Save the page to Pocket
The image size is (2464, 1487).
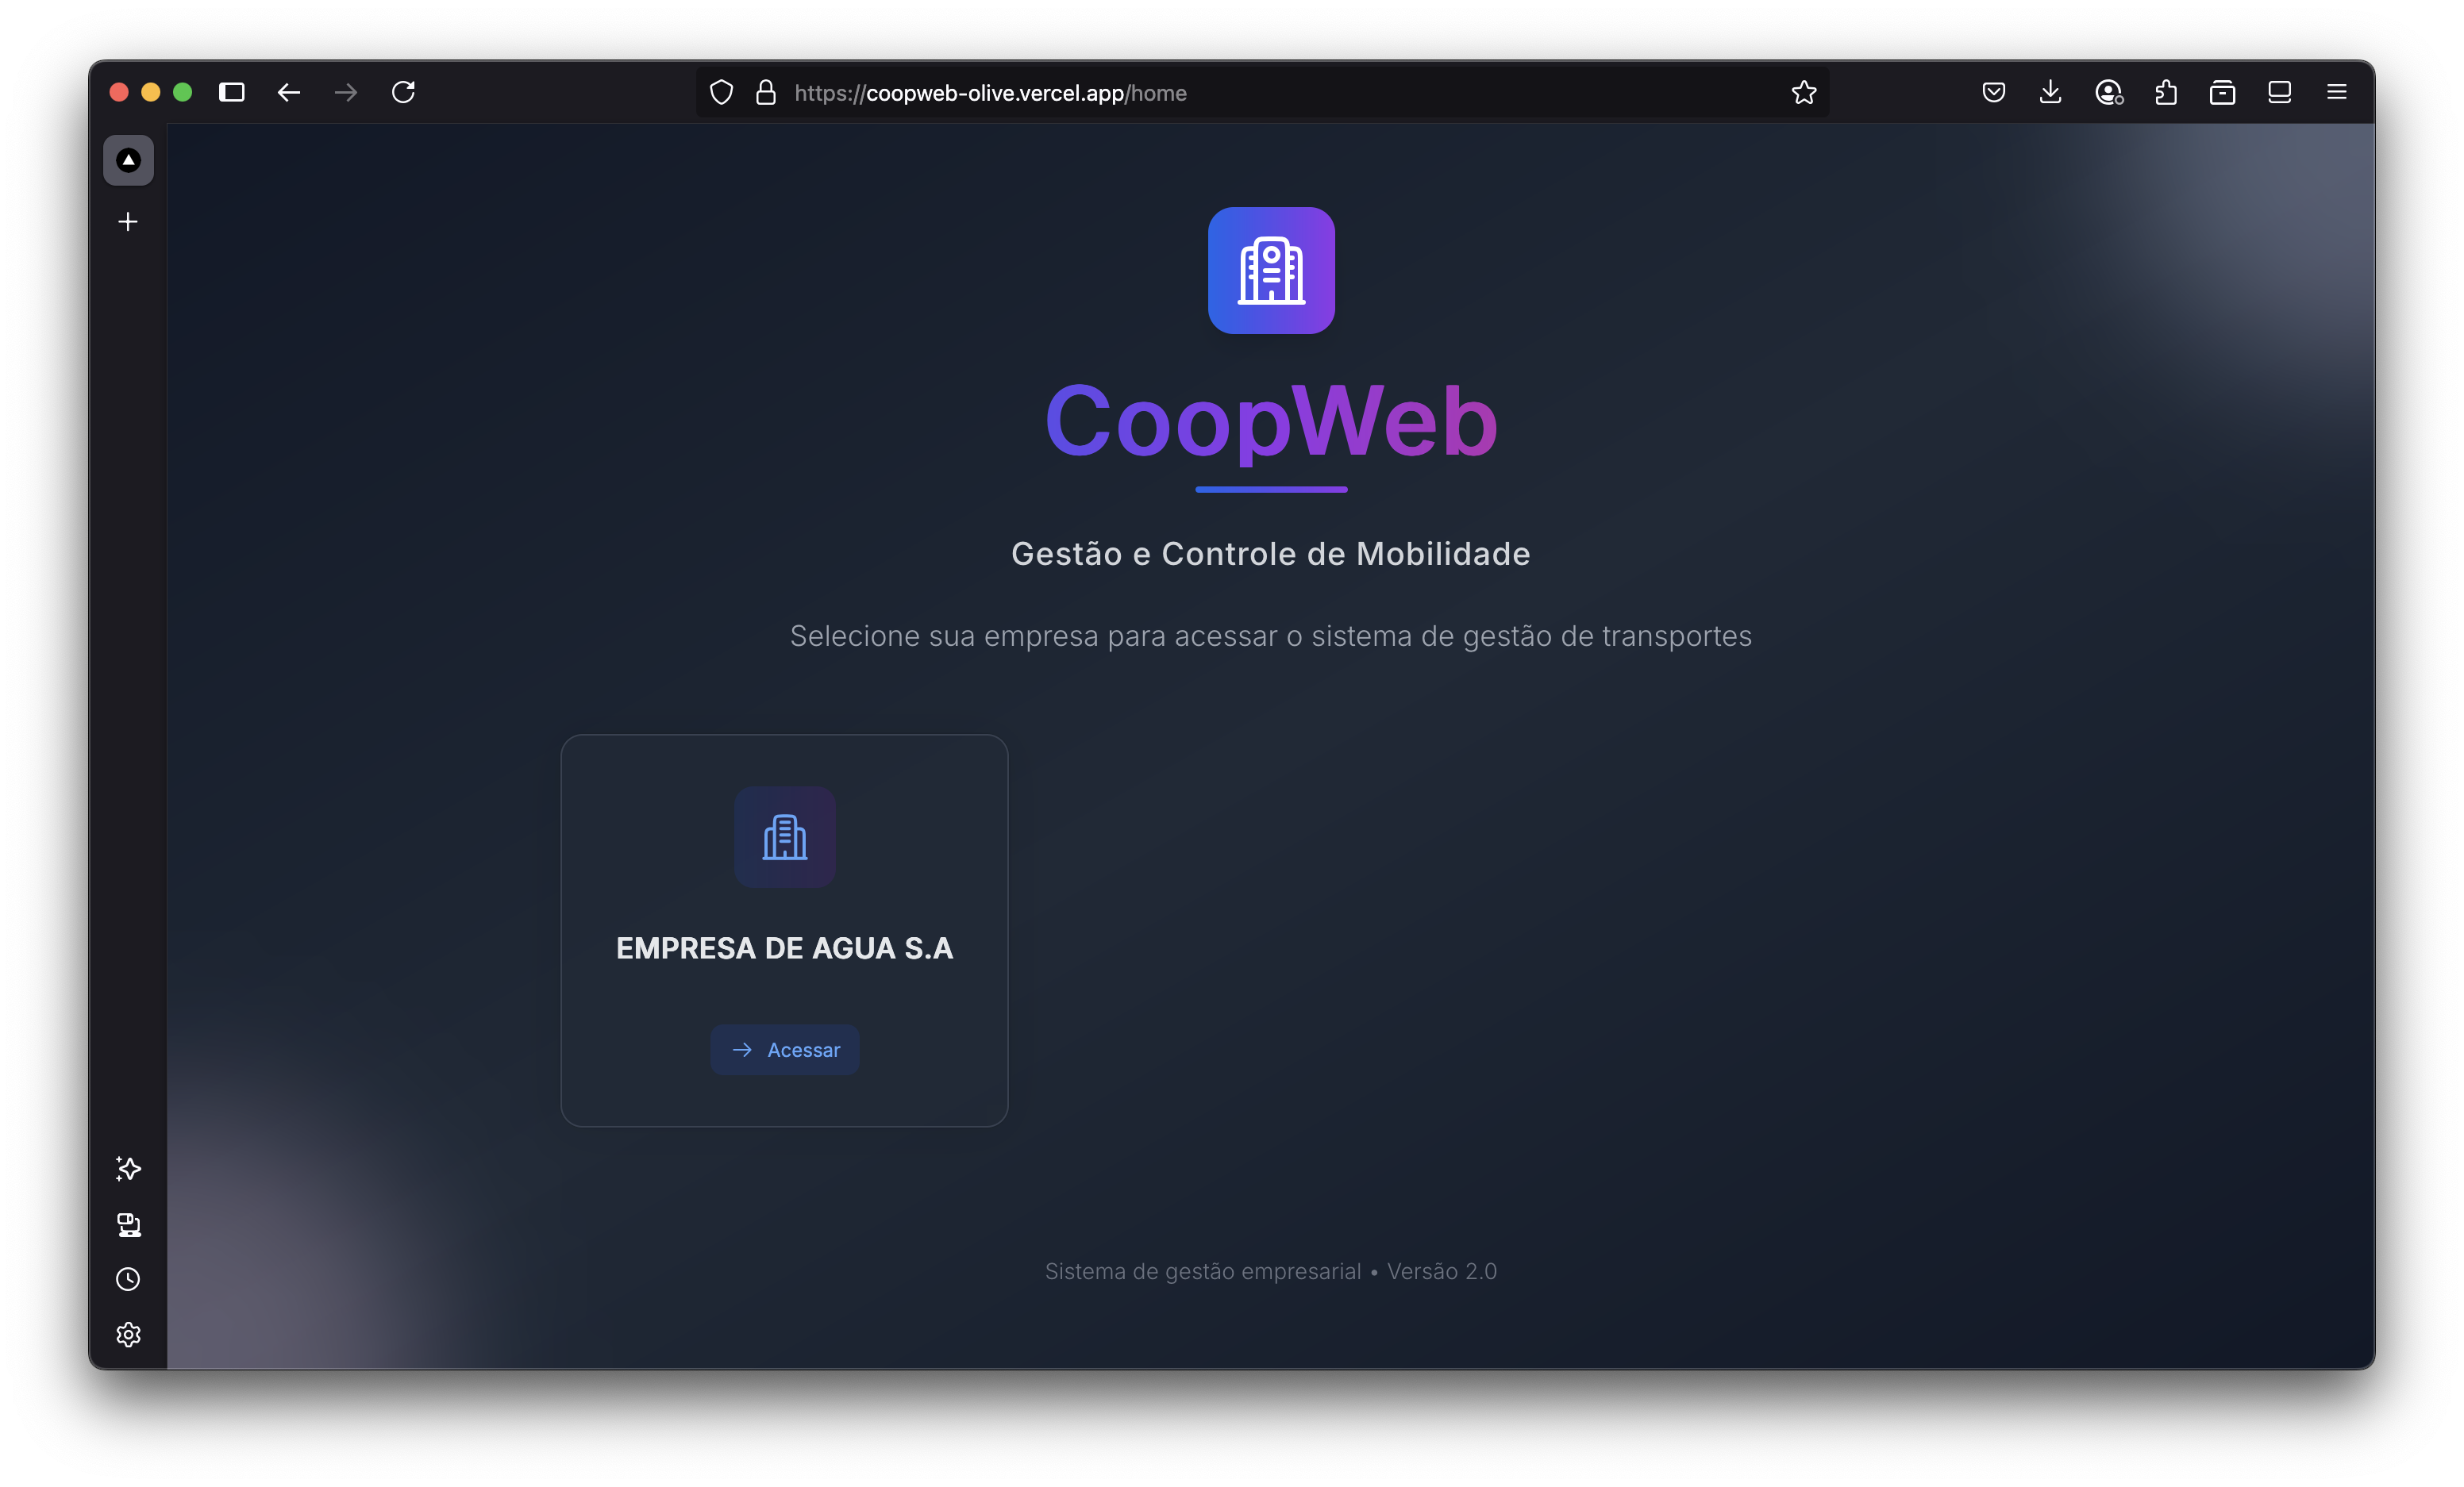click(1993, 92)
